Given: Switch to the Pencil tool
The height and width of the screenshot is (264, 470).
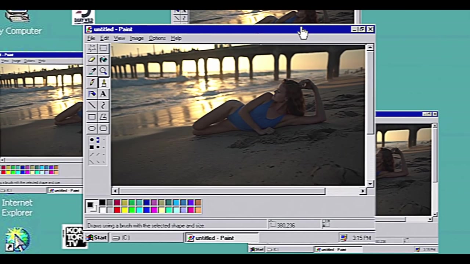Looking at the screenshot, I should click(x=92, y=82).
